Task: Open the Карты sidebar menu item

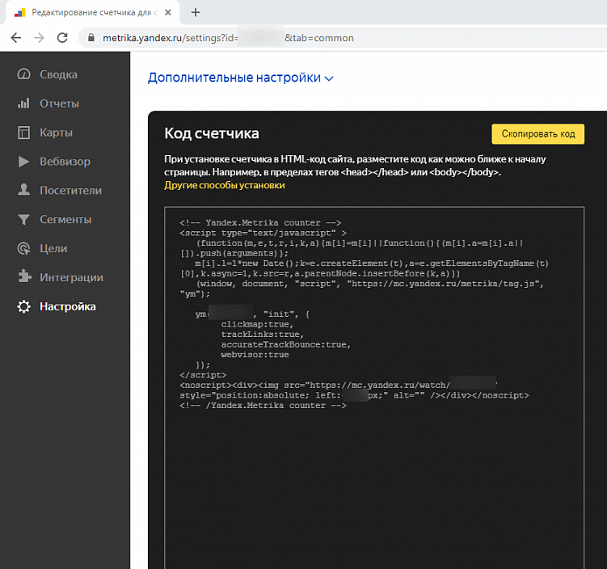Action: pyautogui.click(x=56, y=133)
